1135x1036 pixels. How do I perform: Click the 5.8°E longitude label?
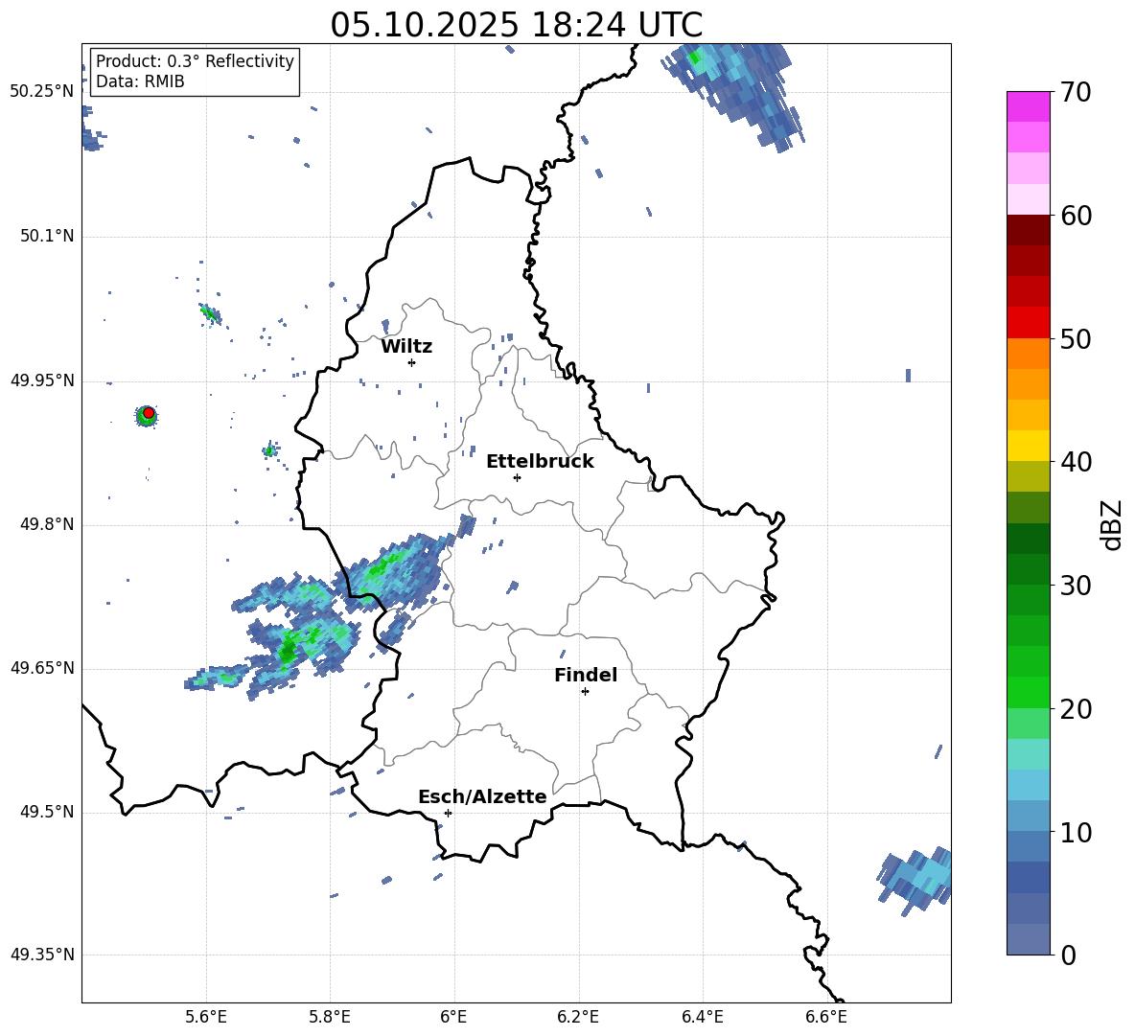[330, 1017]
